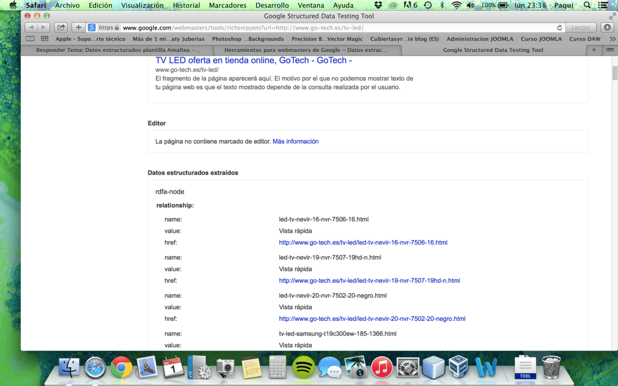The height and width of the screenshot is (386, 618).
Task: Open the Reading List book icon
Action: point(30,39)
